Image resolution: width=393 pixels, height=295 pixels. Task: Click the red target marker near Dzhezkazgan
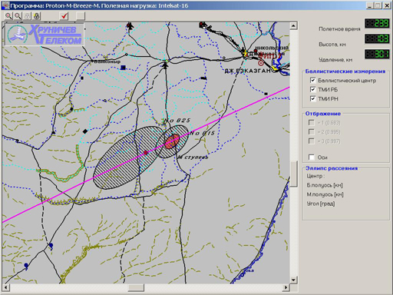(260, 62)
